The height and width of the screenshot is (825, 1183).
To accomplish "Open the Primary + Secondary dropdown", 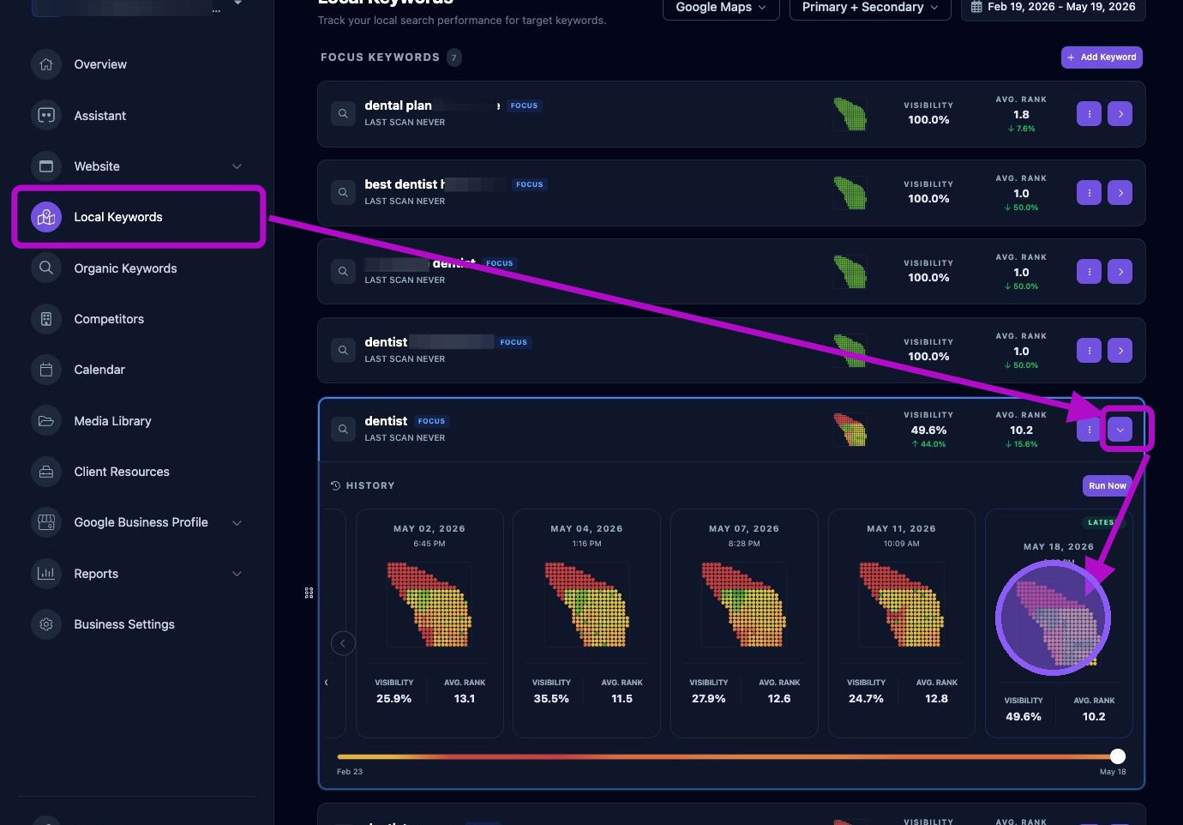I will pyautogui.click(x=870, y=7).
